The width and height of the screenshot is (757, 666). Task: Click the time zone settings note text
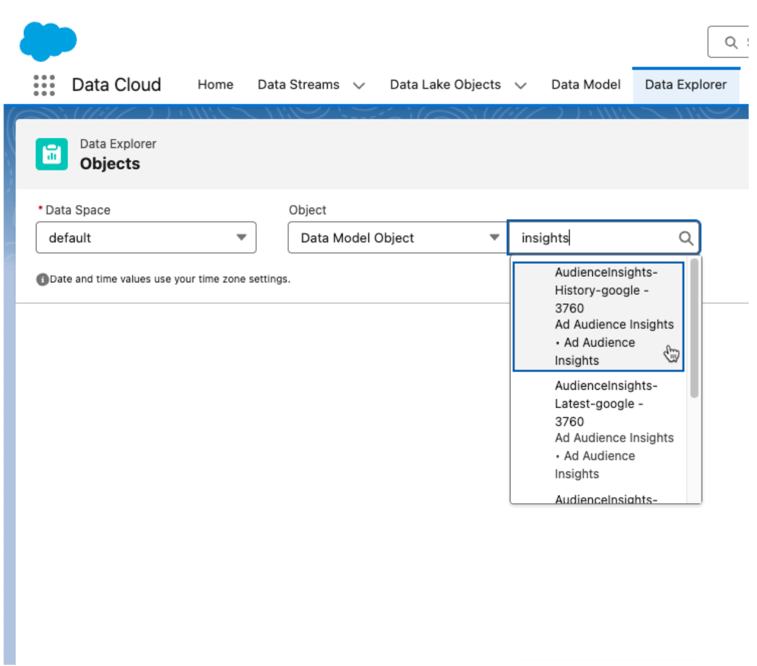pos(170,279)
